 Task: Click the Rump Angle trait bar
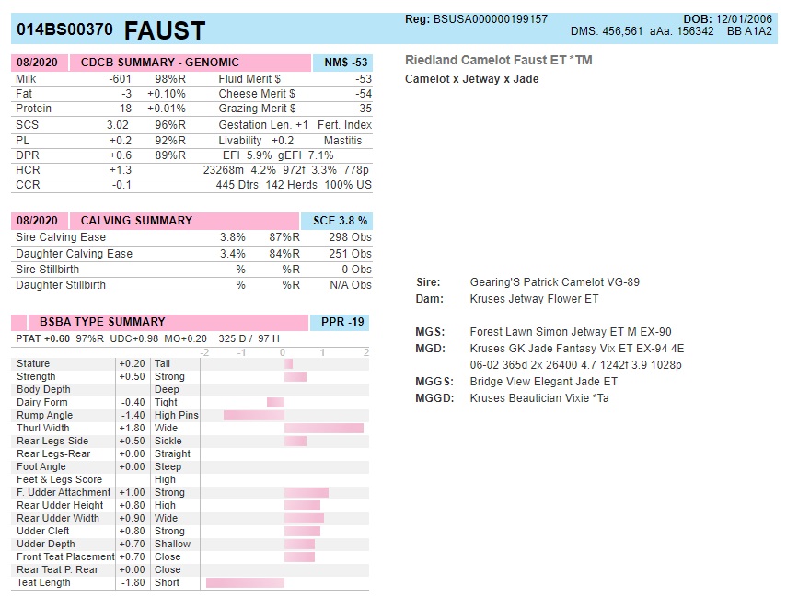click(254, 415)
